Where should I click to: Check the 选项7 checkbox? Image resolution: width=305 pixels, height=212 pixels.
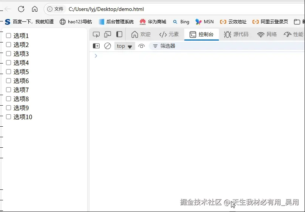(8, 90)
